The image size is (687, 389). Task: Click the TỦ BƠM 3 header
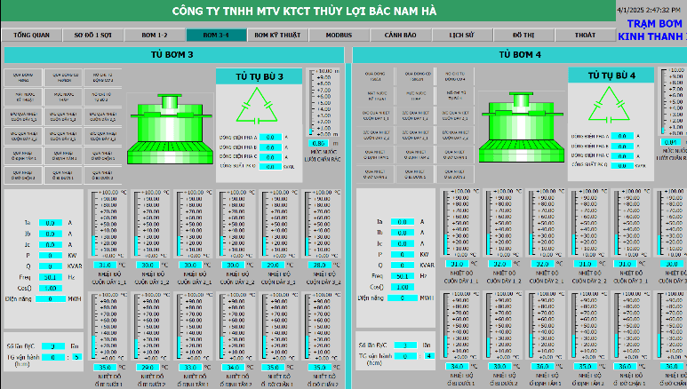point(173,55)
